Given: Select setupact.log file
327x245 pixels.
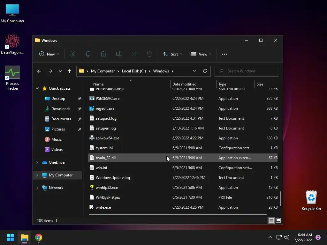Looking at the screenshot, I should click(x=183, y=118).
